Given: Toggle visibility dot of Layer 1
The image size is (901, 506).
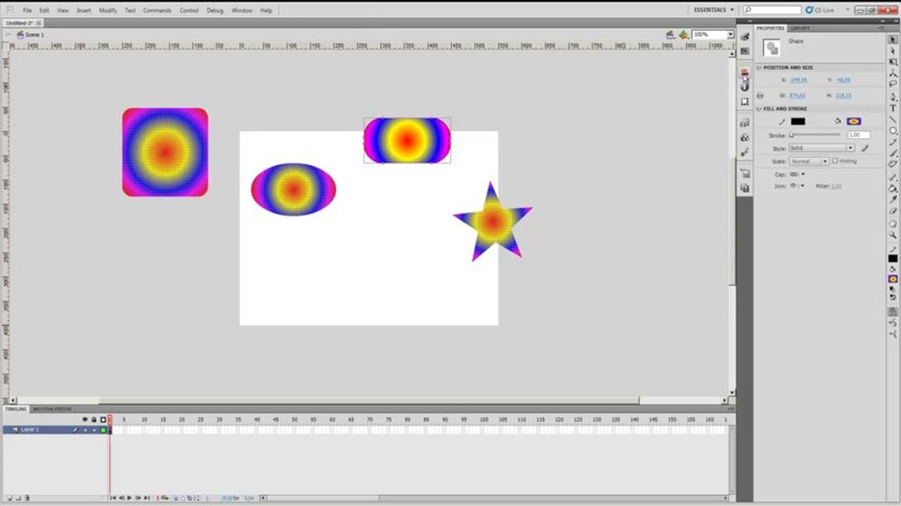Looking at the screenshot, I should click(x=85, y=430).
